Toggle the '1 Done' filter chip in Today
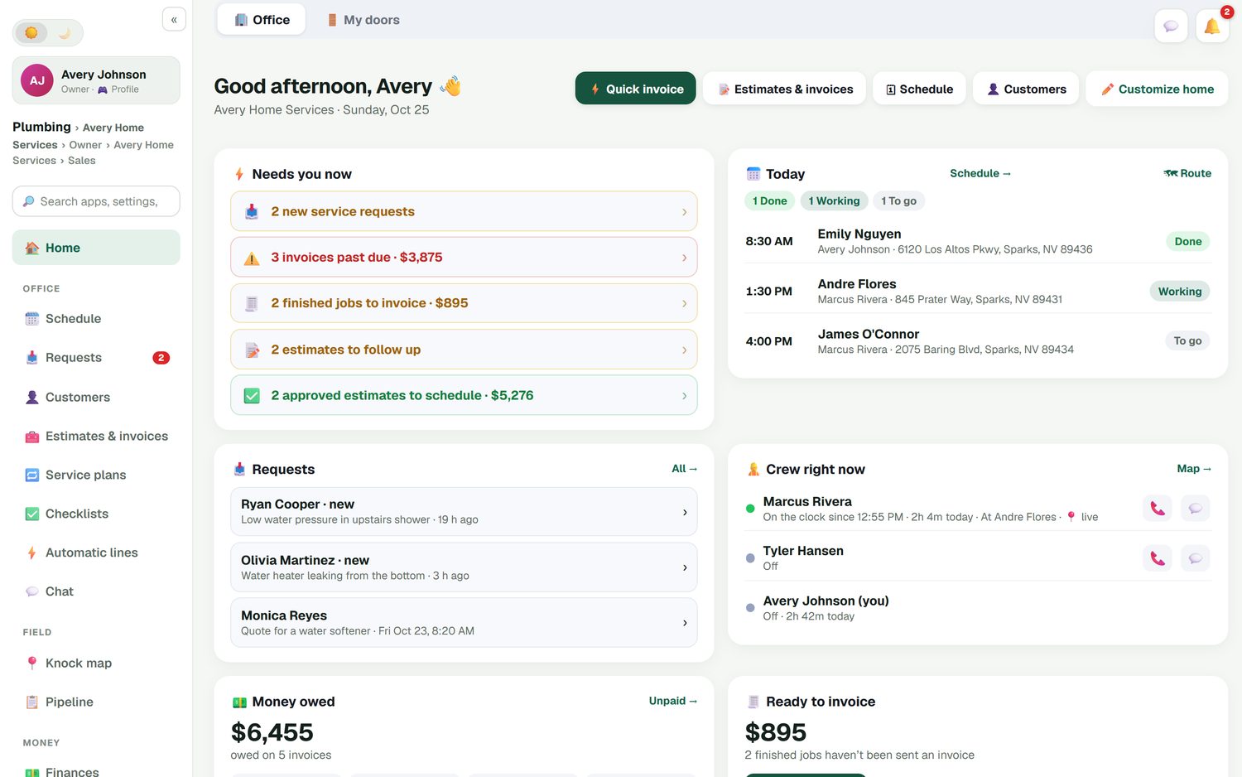 click(x=770, y=200)
